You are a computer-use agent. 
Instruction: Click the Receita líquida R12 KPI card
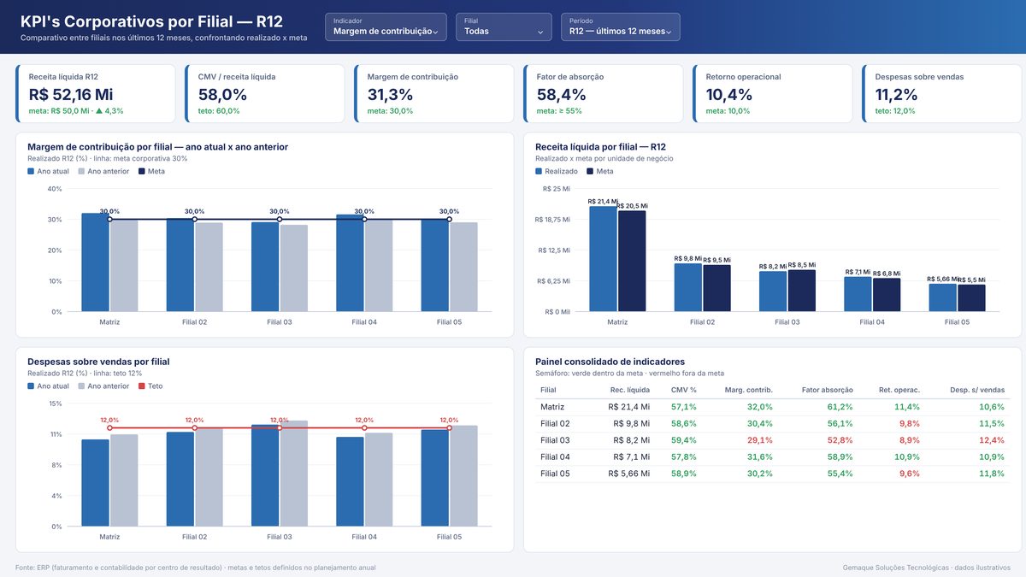96,93
